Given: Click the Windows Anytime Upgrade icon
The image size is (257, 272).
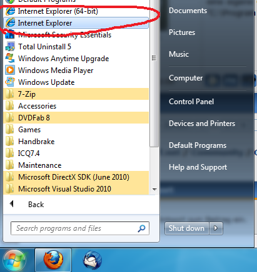Looking at the screenshot, I should click(10, 59).
